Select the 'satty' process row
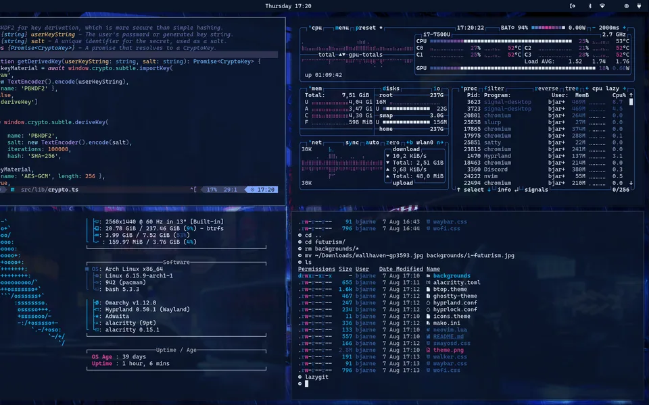Image resolution: width=649 pixels, height=405 pixels. coord(543,142)
